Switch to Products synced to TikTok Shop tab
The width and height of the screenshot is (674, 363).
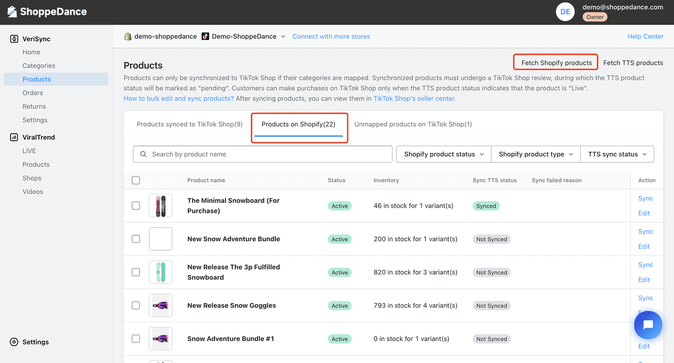(190, 124)
